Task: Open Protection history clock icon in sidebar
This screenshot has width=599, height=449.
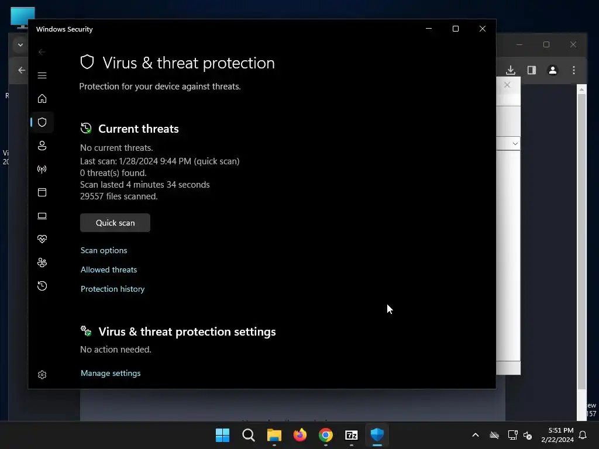Action: 42,286
